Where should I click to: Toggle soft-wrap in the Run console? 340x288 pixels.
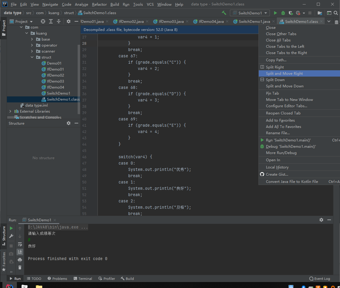pos(20,244)
